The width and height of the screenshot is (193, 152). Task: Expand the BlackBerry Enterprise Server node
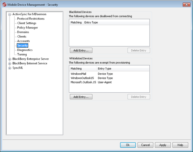pos(10,59)
